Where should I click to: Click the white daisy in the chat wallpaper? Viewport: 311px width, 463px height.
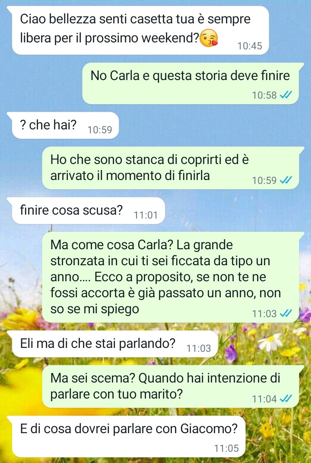click(270, 342)
